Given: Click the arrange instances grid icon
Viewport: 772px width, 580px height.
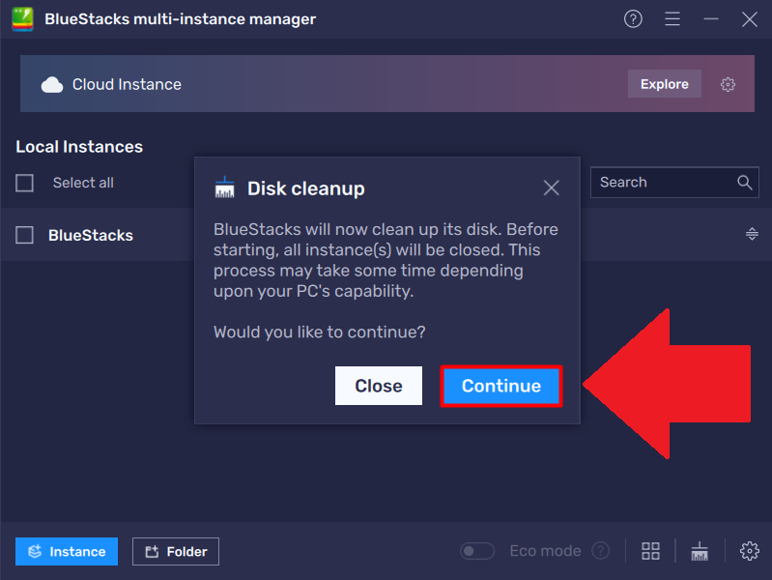Looking at the screenshot, I should pos(650,551).
